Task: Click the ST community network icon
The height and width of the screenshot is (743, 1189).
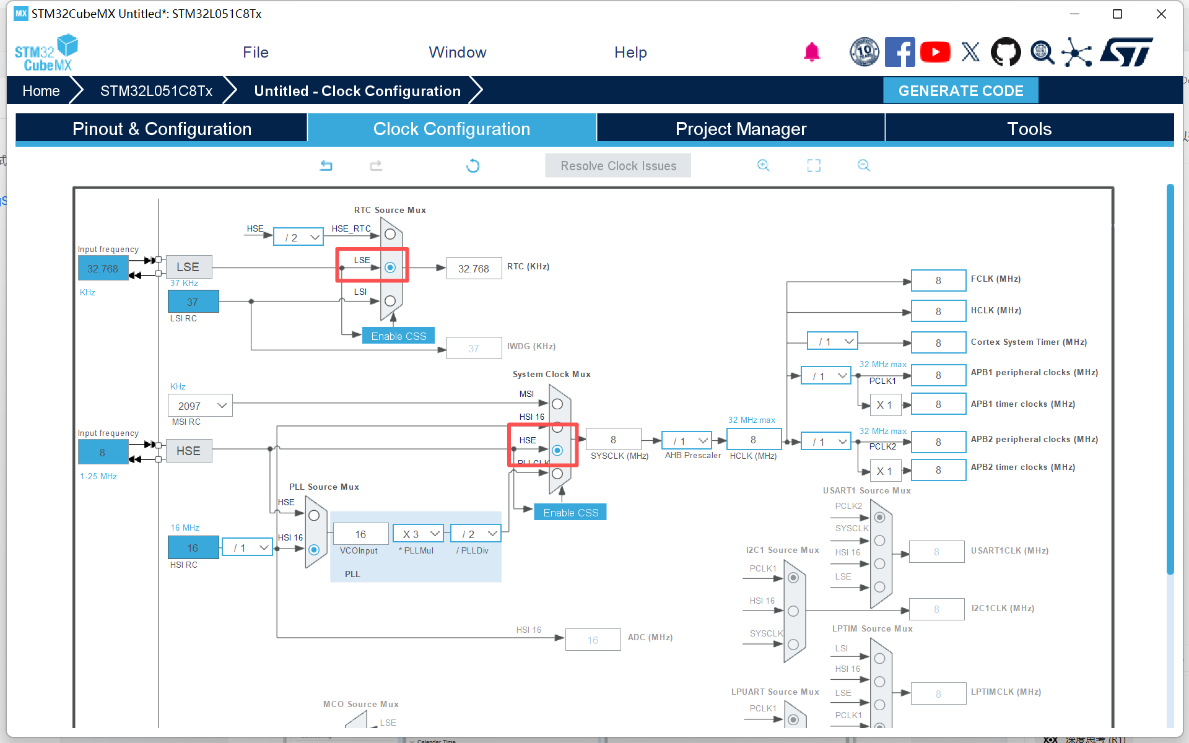Action: pos(1077,52)
